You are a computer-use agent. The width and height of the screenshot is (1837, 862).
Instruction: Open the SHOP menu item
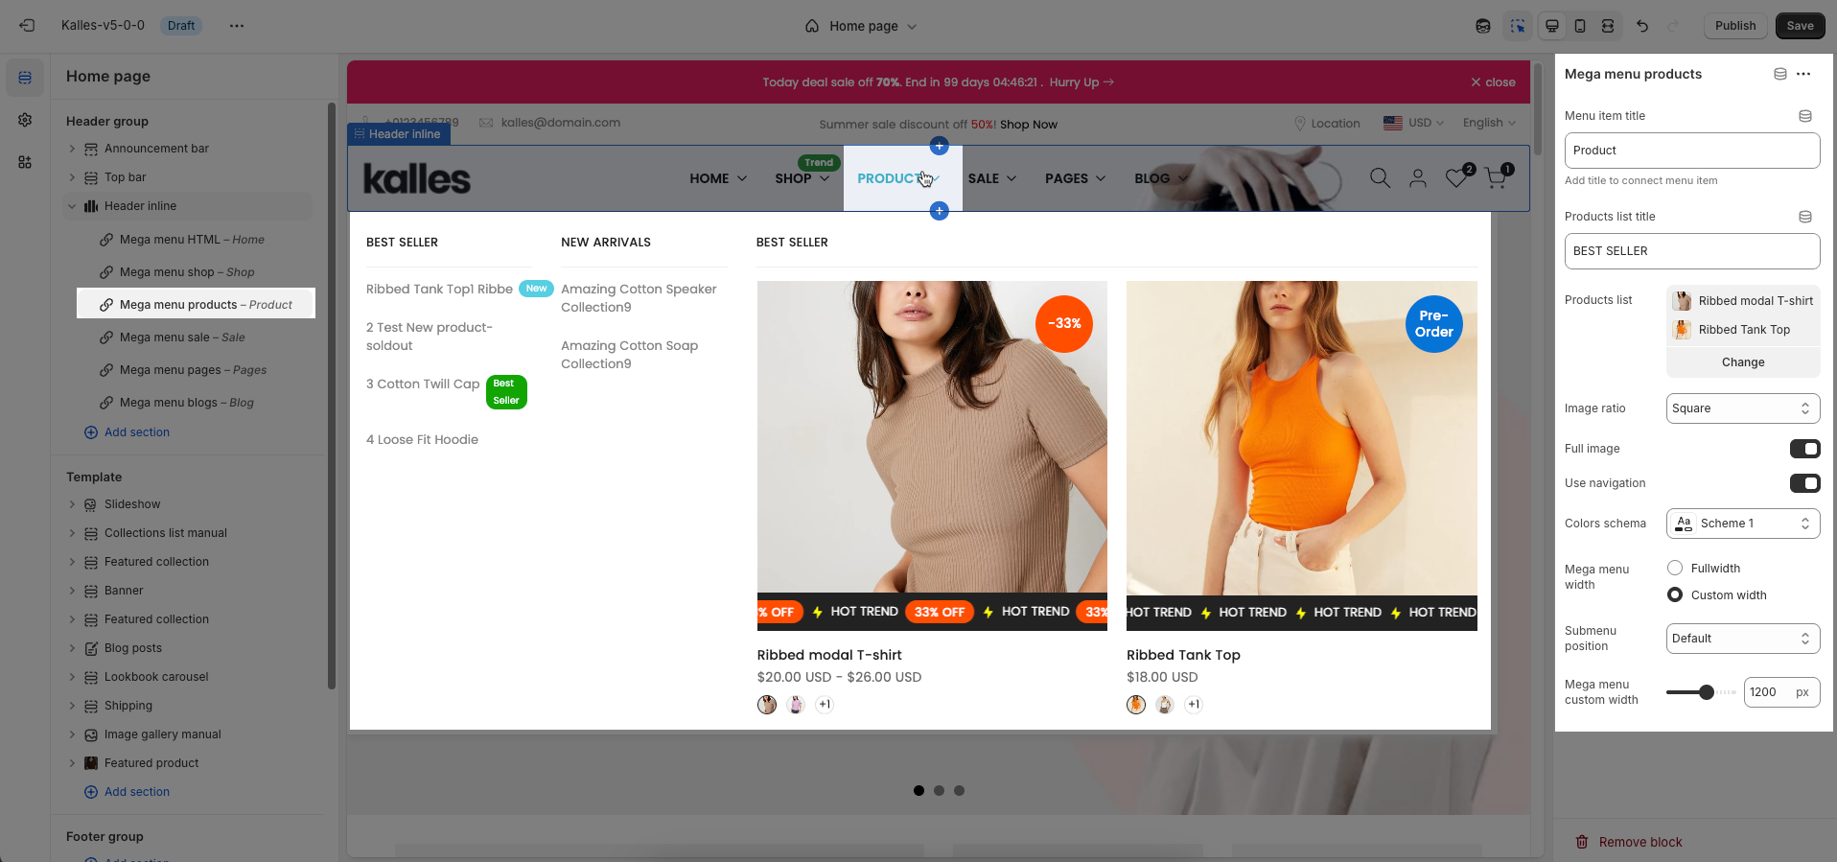(802, 178)
